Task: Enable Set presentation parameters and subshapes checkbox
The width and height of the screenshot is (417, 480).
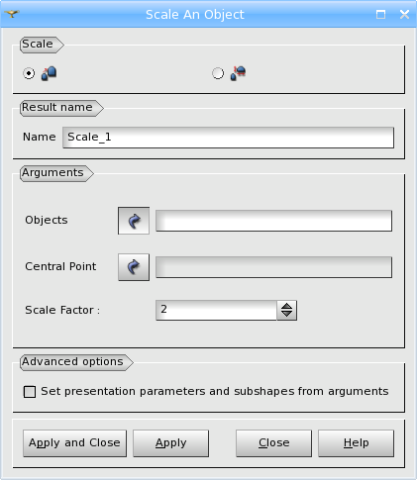Action: tap(30, 392)
